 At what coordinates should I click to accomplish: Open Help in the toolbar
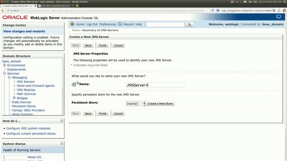139,24
